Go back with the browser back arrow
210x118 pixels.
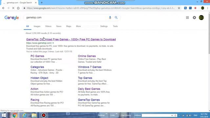[x=3, y=8]
